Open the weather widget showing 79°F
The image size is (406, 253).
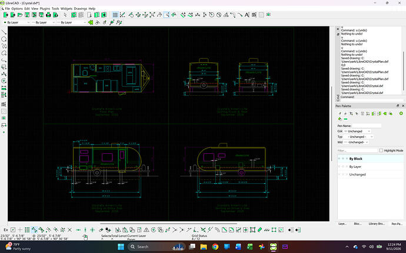coord(18,247)
